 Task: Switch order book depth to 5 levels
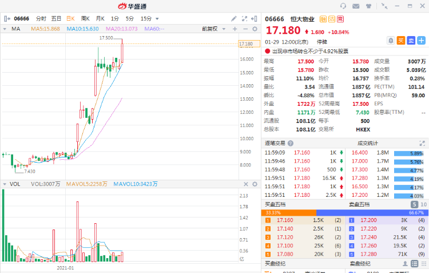(415, 204)
